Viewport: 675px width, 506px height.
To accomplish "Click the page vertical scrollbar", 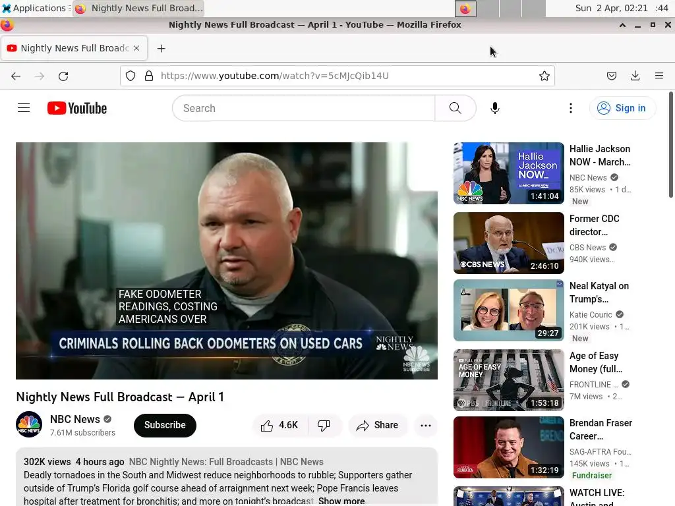I will (671, 144).
